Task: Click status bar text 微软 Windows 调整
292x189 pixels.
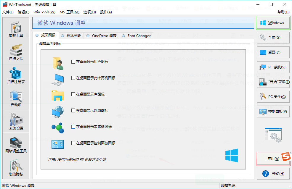Action: (x=18, y=186)
